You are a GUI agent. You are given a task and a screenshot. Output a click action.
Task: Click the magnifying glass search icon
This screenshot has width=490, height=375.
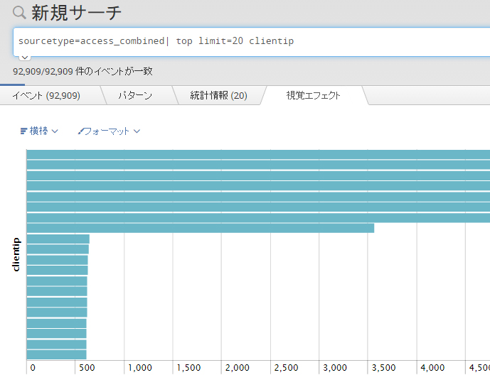tap(19, 13)
